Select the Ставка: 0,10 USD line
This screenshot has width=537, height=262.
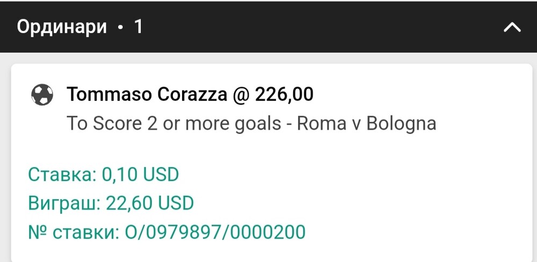104,175
